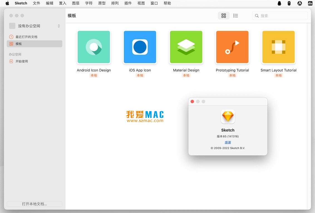Open the Sketch menu in the menu bar
Image resolution: width=315 pixels, height=213 pixels.
21,3
